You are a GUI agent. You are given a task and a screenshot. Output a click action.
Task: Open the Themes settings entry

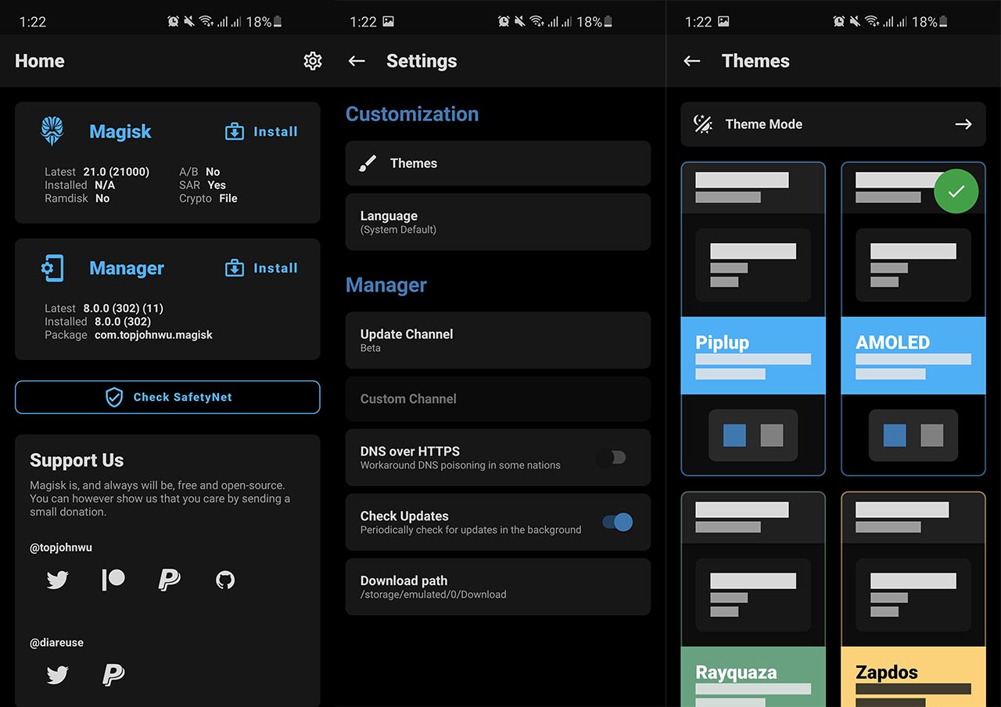[x=498, y=163]
